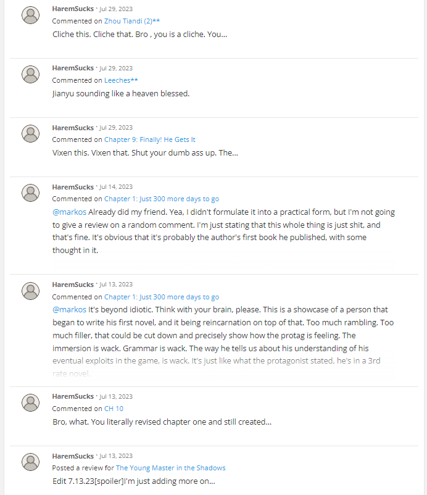The height and width of the screenshot is (495, 427).
Task: Open the "CH 10" chapter link
Action: tap(114, 409)
